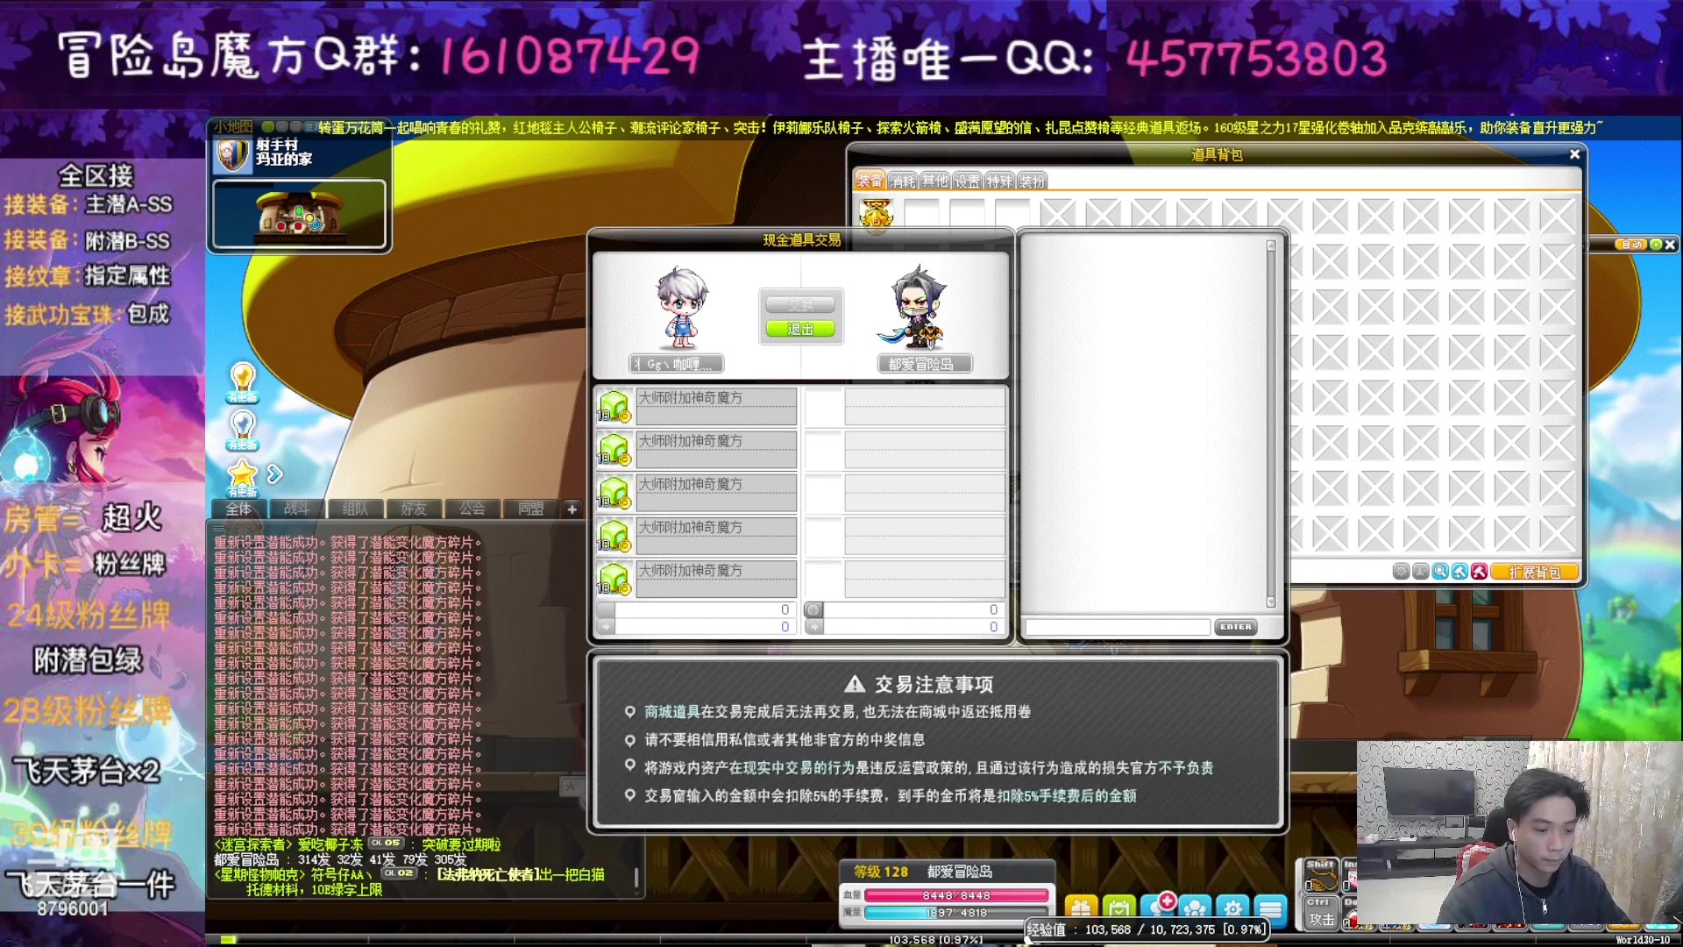Switch to the 其他 inventory tab
The height and width of the screenshot is (947, 1683).
point(934,182)
